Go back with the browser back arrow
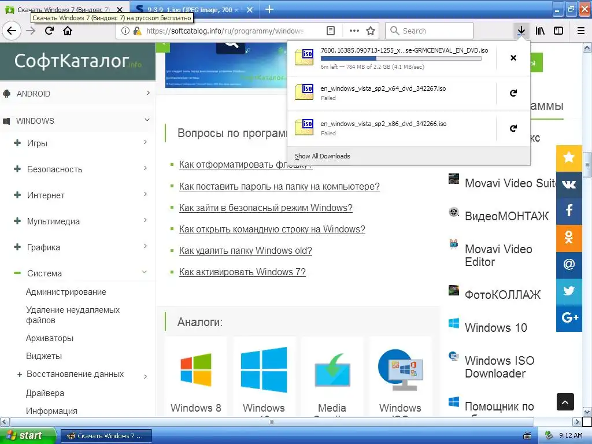Screen dimensions: 592x444 12,31
